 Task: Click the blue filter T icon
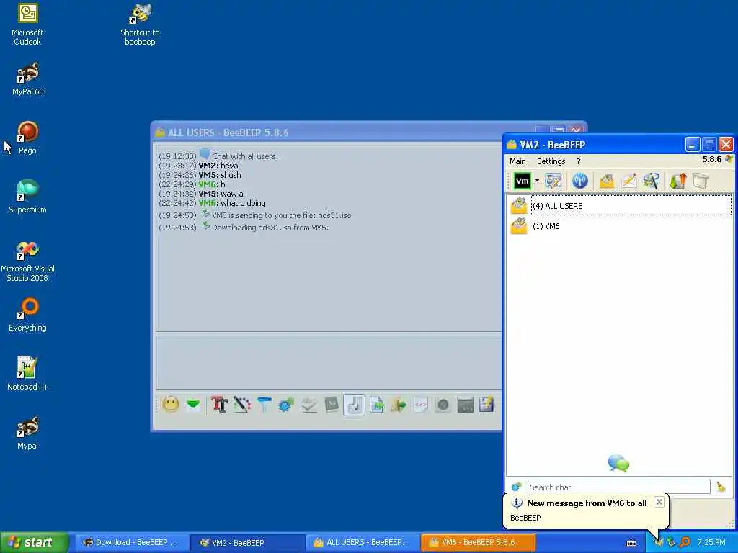coord(264,405)
